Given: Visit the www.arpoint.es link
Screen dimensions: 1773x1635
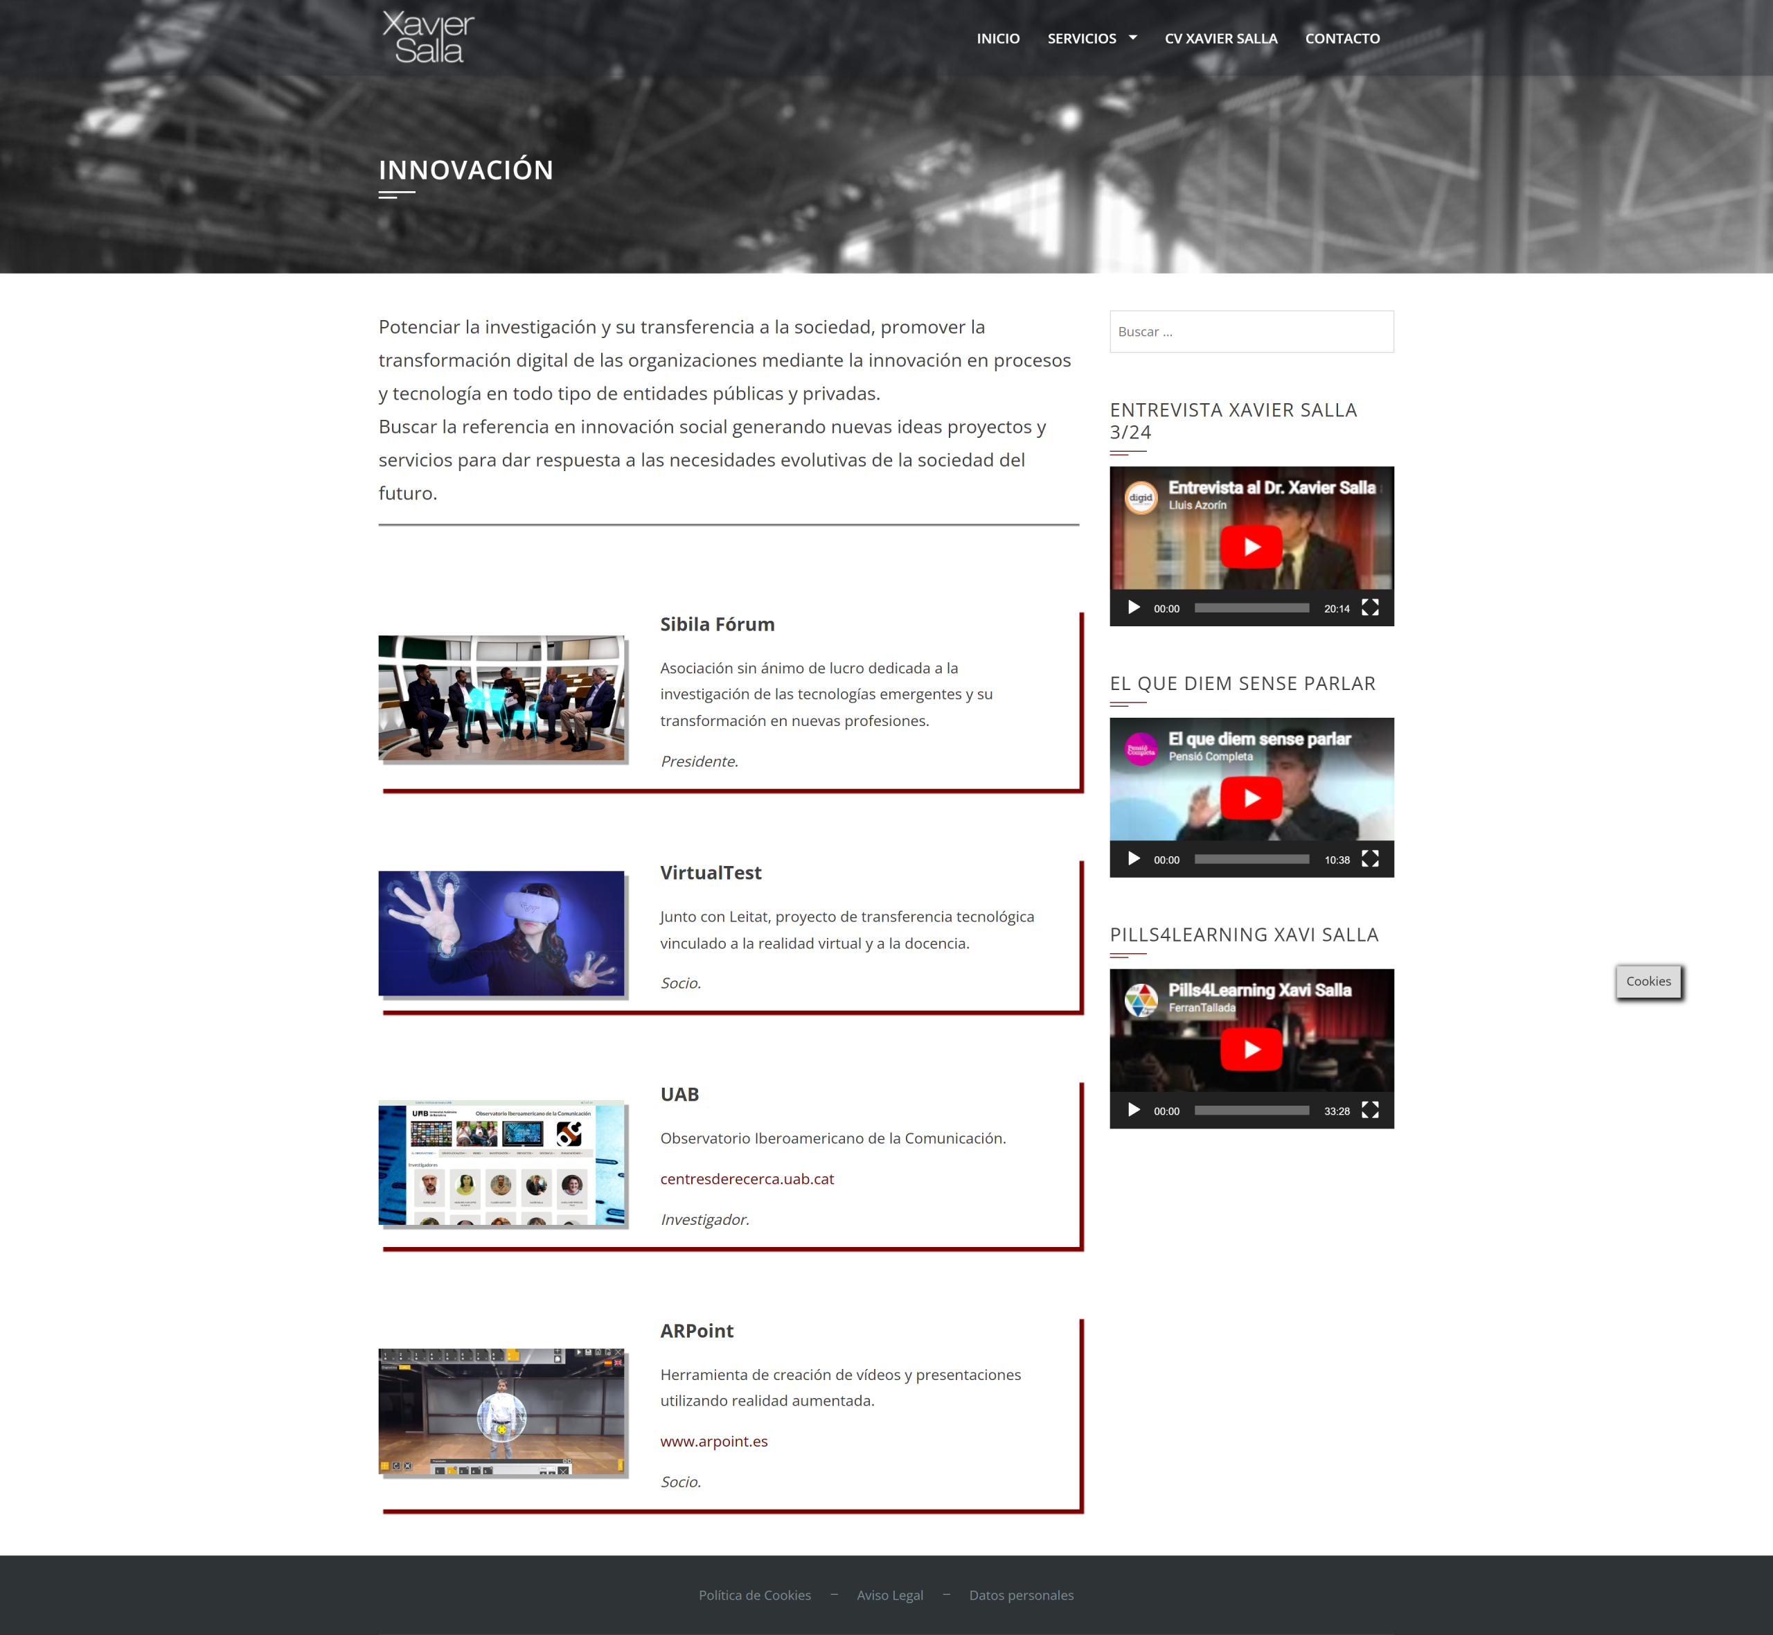Looking at the screenshot, I should coord(713,1441).
